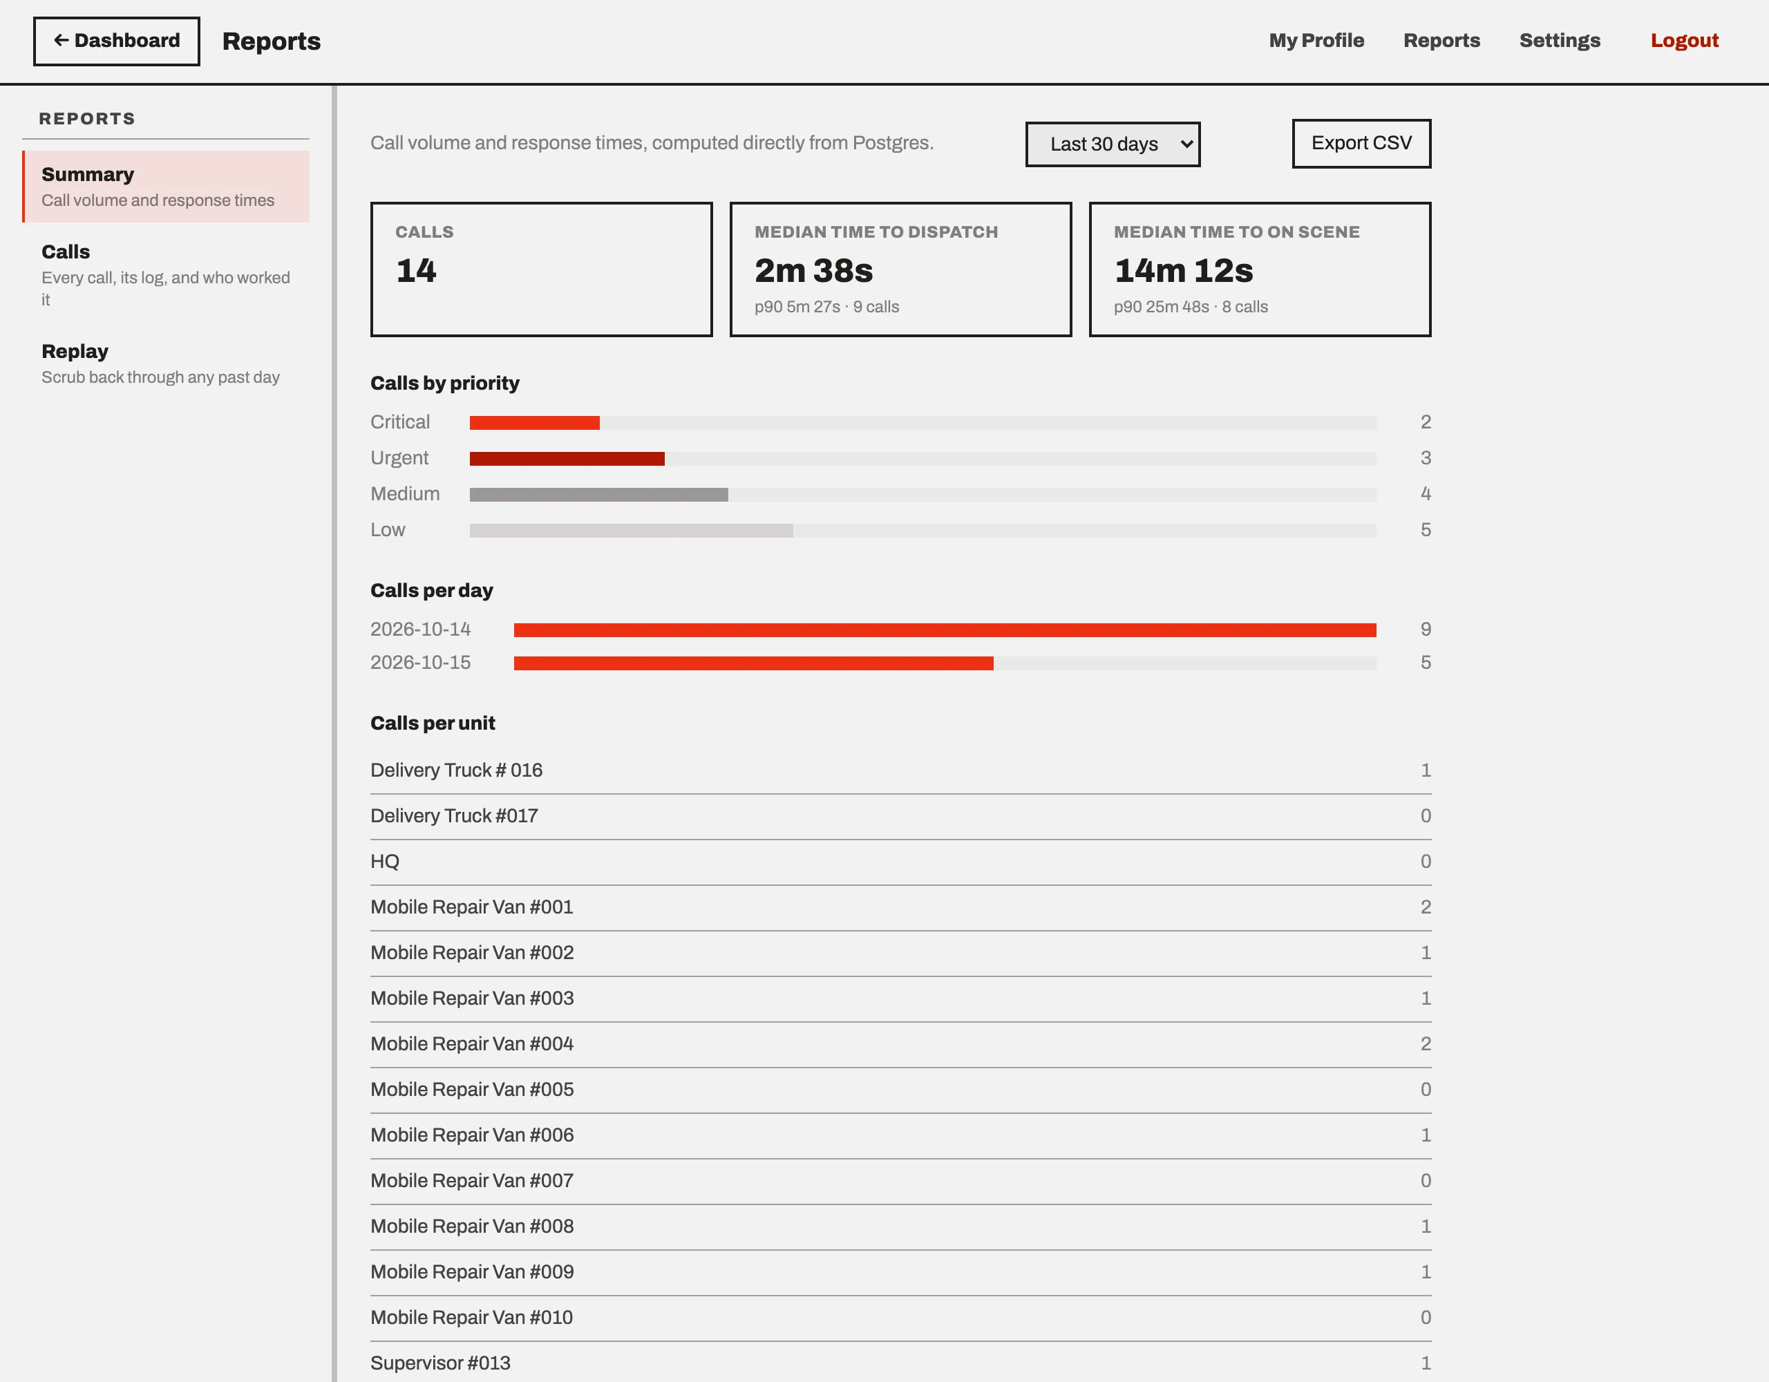Open My Profile in the top navigation

[1316, 41]
